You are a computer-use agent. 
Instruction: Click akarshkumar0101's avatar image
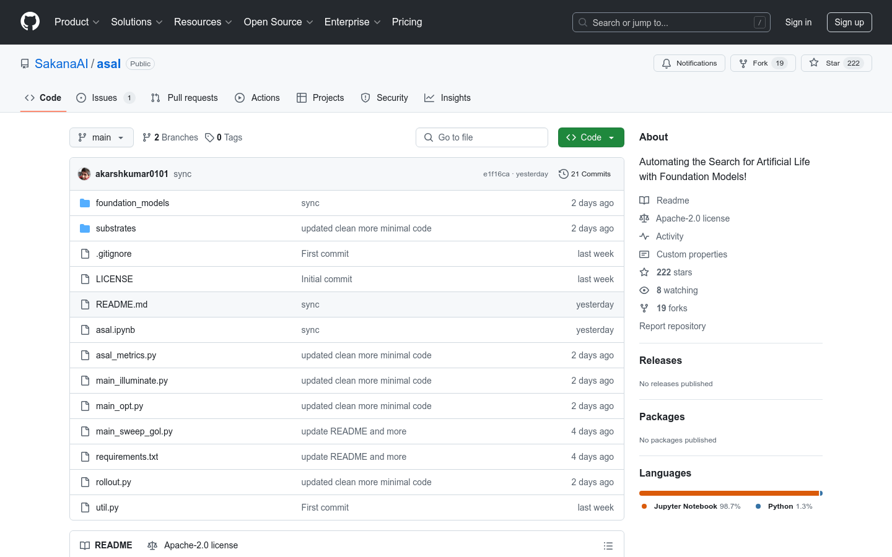[x=84, y=174]
